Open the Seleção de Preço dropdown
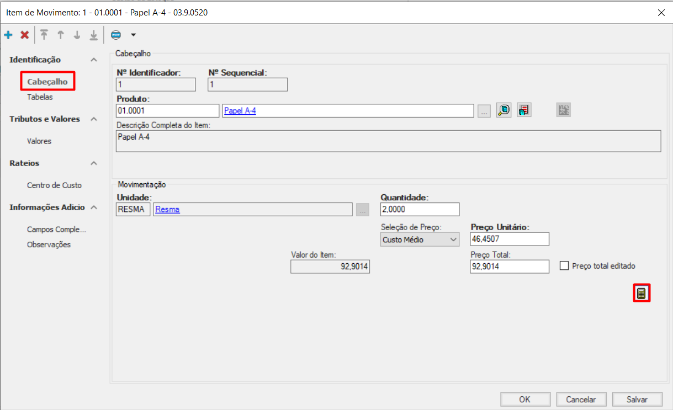This screenshot has height=410, width=673. tap(420, 239)
